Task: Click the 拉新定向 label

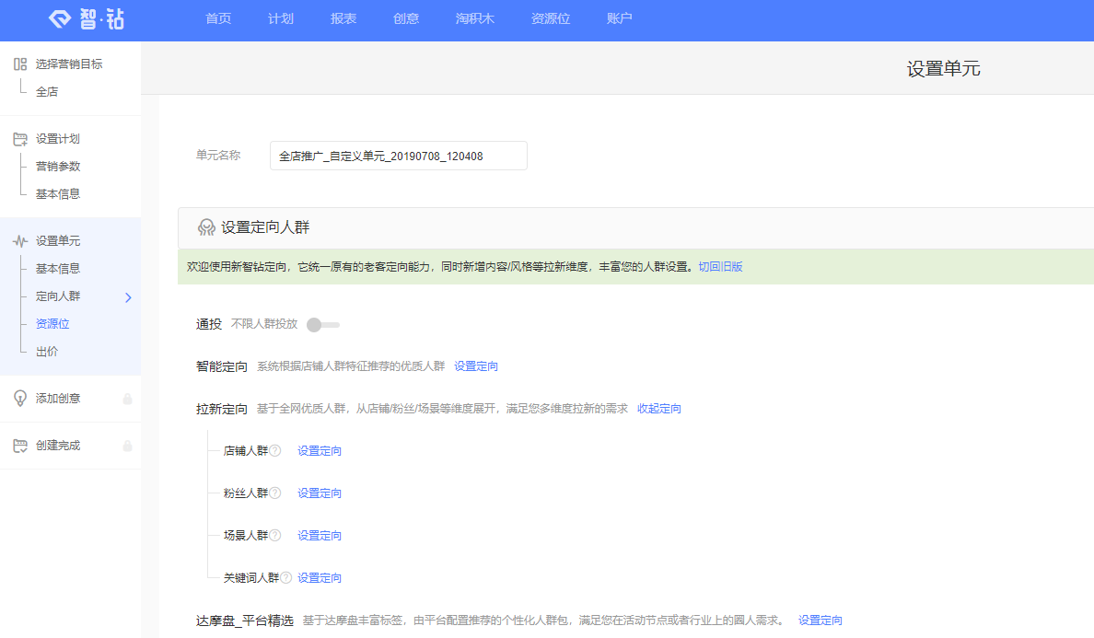Action: [x=222, y=409]
